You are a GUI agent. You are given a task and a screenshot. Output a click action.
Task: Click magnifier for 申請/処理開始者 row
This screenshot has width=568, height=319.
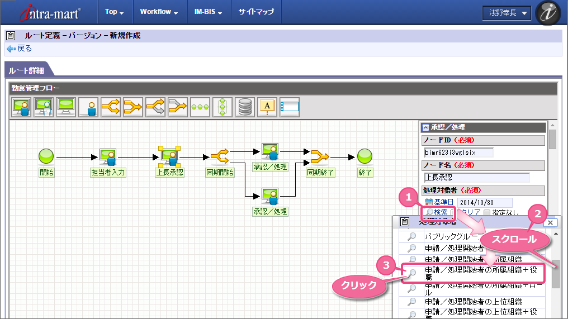[412, 248]
